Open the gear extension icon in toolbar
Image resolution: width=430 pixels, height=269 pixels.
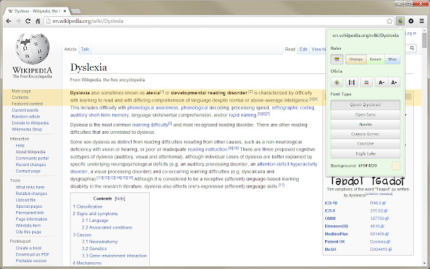pos(411,21)
